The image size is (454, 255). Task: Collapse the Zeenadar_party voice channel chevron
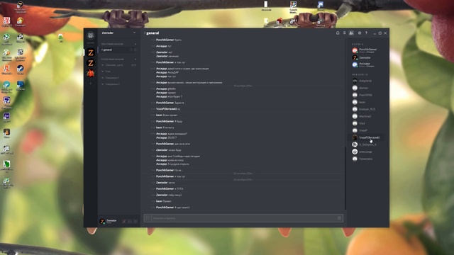pyautogui.click(x=102, y=65)
